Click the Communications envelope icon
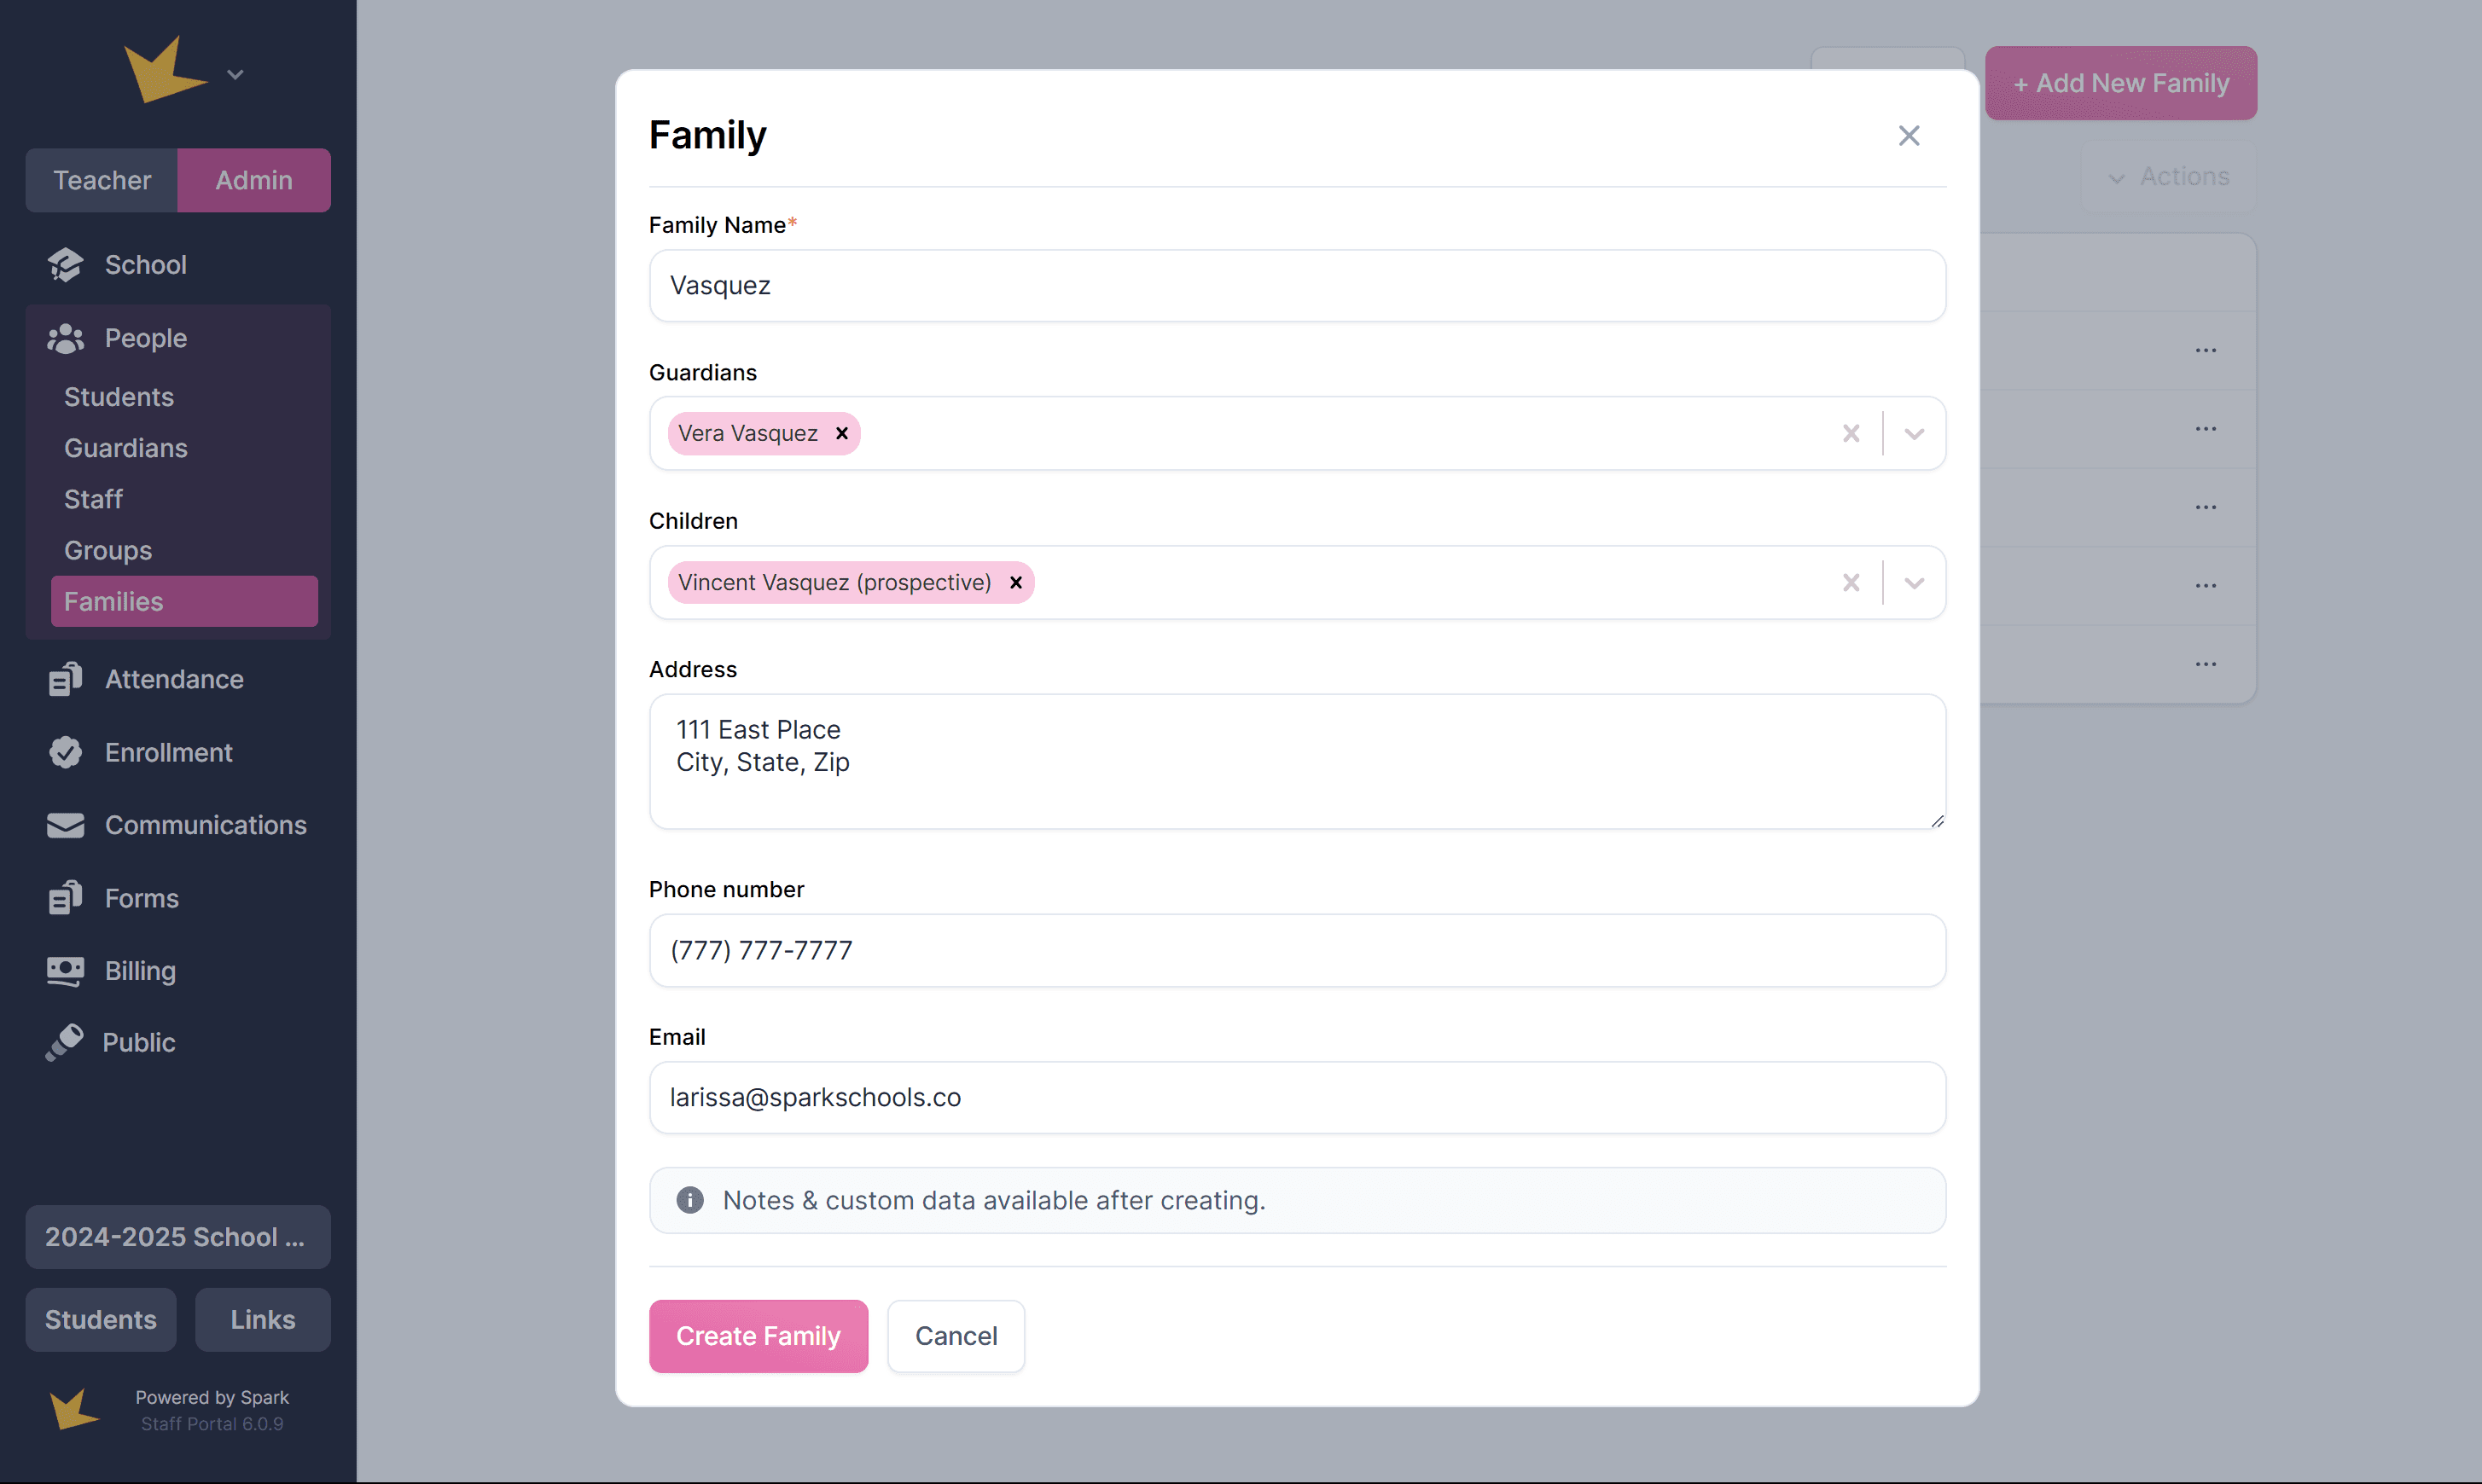 (x=65, y=825)
